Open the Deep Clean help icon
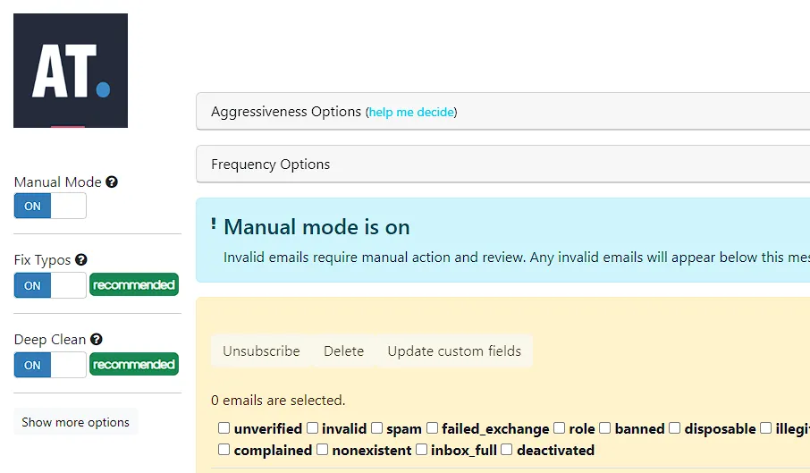The image size is (810, 473). pos(96,339)
